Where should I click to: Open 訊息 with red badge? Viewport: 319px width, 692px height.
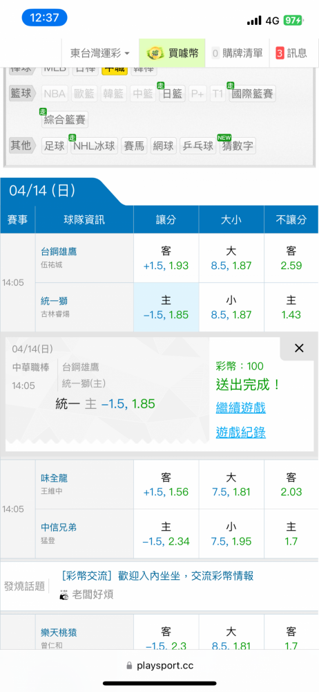coord(291,53)
